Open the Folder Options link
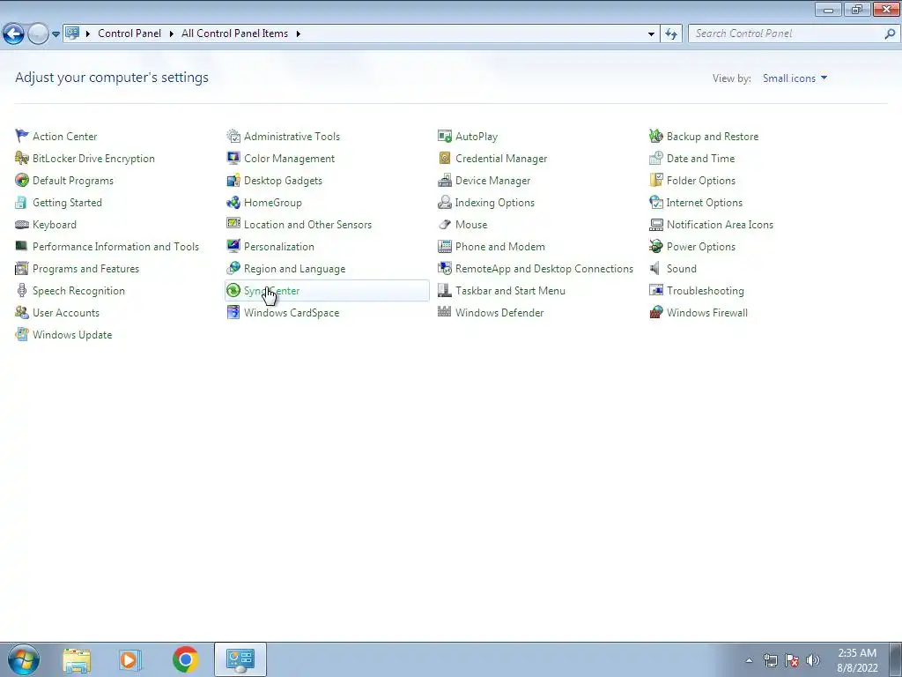The width and height of the screenshot is (902, 677). 700,180
